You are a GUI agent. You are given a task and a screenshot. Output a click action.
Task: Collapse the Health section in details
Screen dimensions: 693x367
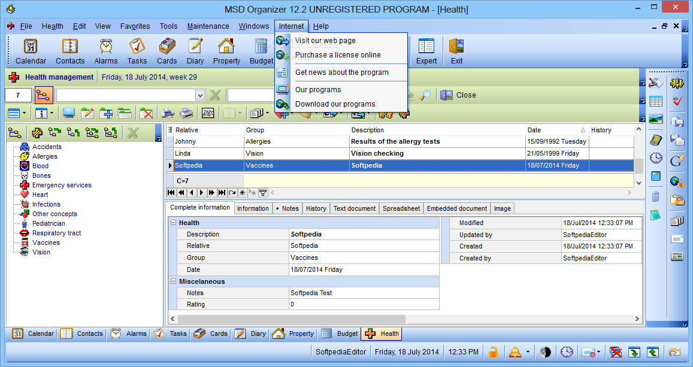pos(174,223)
